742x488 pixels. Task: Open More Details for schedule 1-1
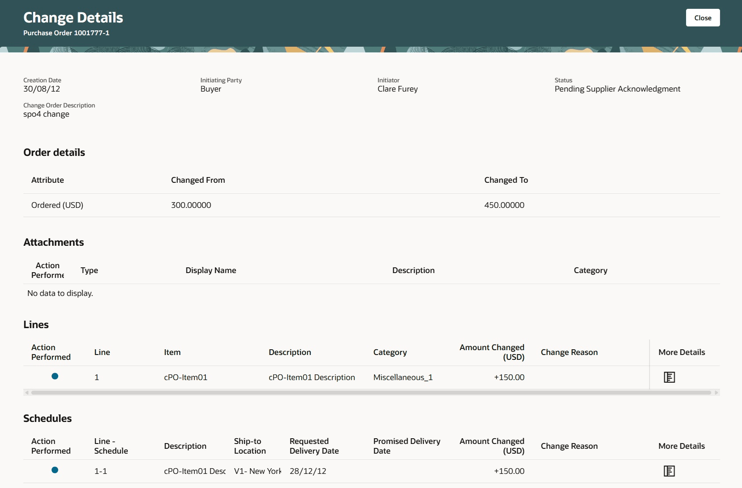pyautogui.click(x=669, y=470)
